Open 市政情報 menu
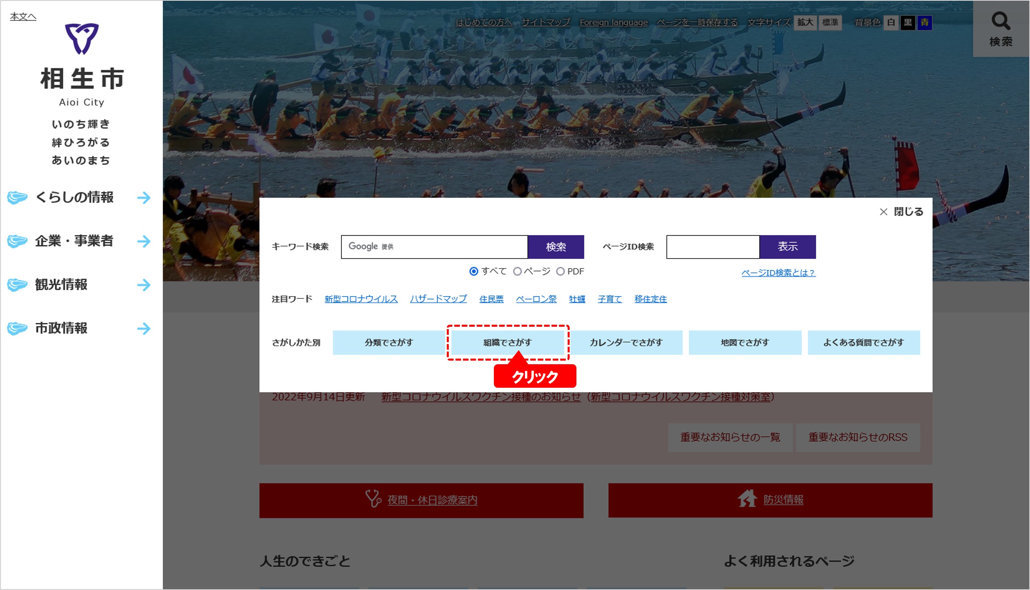The width and height of the screenshot is (1030, 590). 61,328
